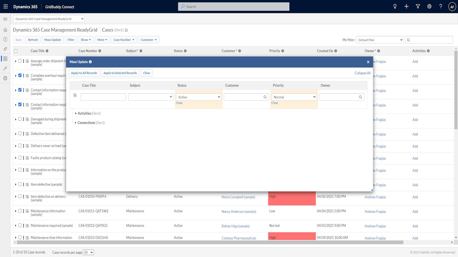Change Case records per page dropdown
Screen dimensions: 458x257
click(88, 252)
